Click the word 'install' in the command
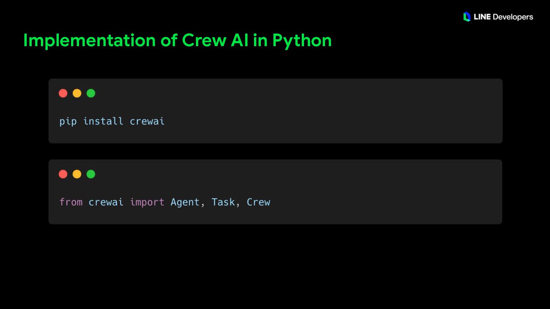The width and height of the screenshot is (550, 309). [103, 121]
